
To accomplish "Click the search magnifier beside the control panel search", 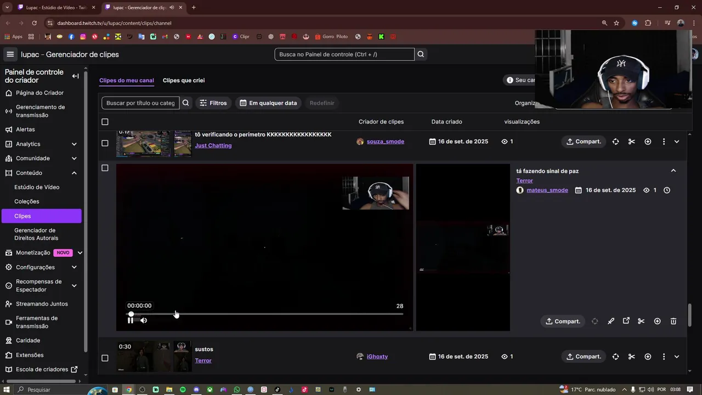I will click(421, 54).
